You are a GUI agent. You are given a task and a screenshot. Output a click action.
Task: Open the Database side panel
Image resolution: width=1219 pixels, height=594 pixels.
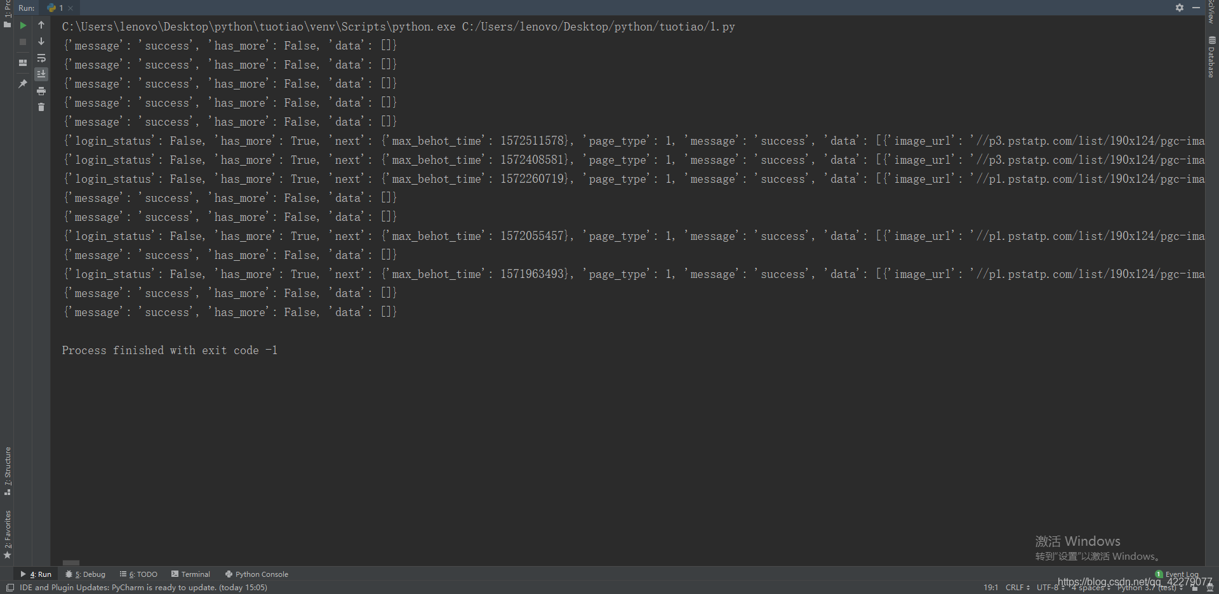coord(1211,57)
